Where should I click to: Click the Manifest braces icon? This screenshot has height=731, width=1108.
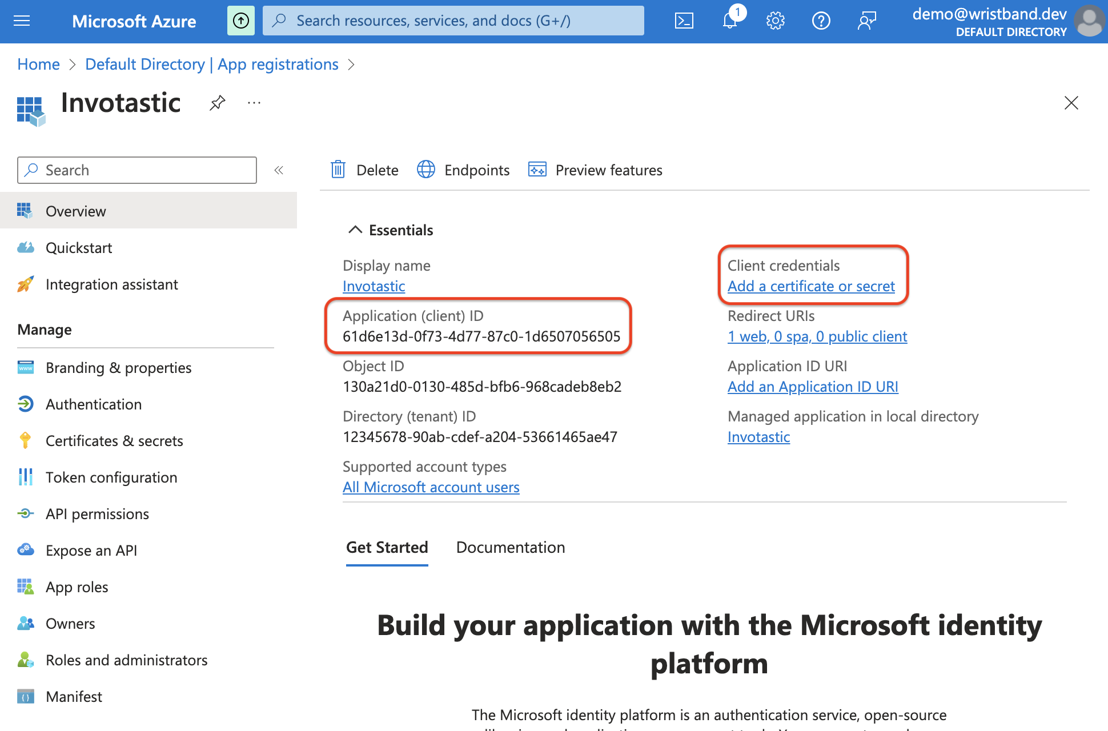point(26,696)
